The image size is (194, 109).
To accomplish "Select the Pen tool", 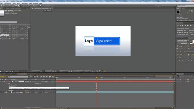I will [19, 6].
